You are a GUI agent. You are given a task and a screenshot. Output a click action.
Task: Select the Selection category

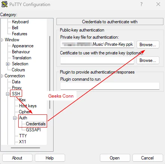click(20, 64)
